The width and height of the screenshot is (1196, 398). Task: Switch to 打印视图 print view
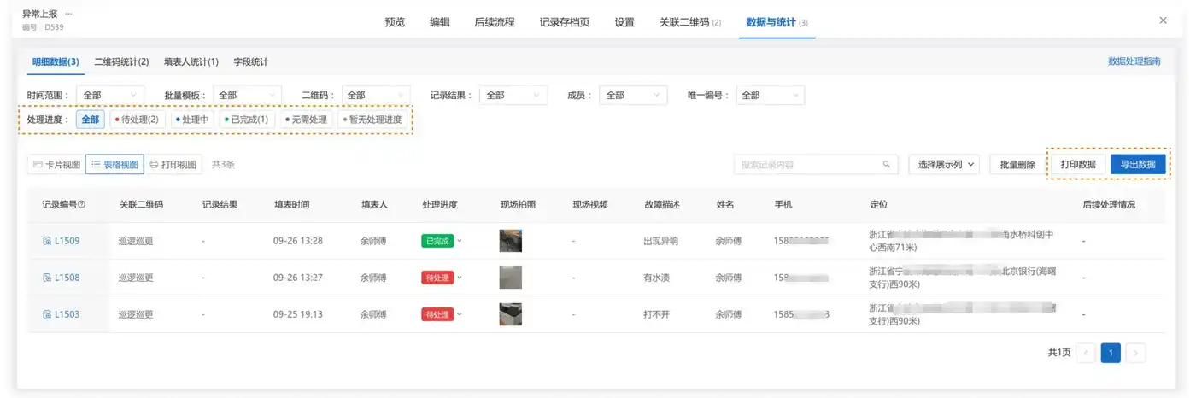(x=173, y=164)
